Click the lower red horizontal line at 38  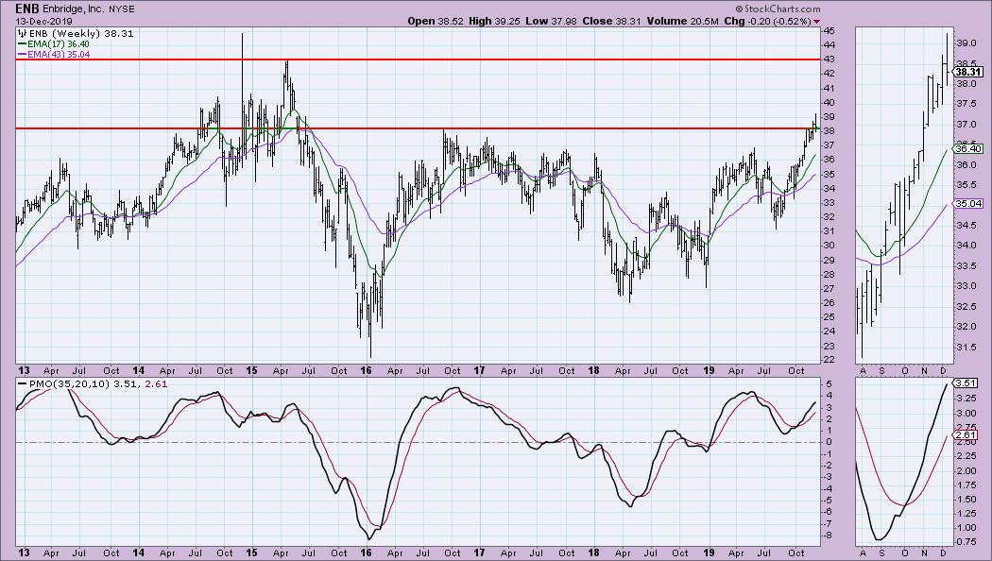(x=472, y=128)
